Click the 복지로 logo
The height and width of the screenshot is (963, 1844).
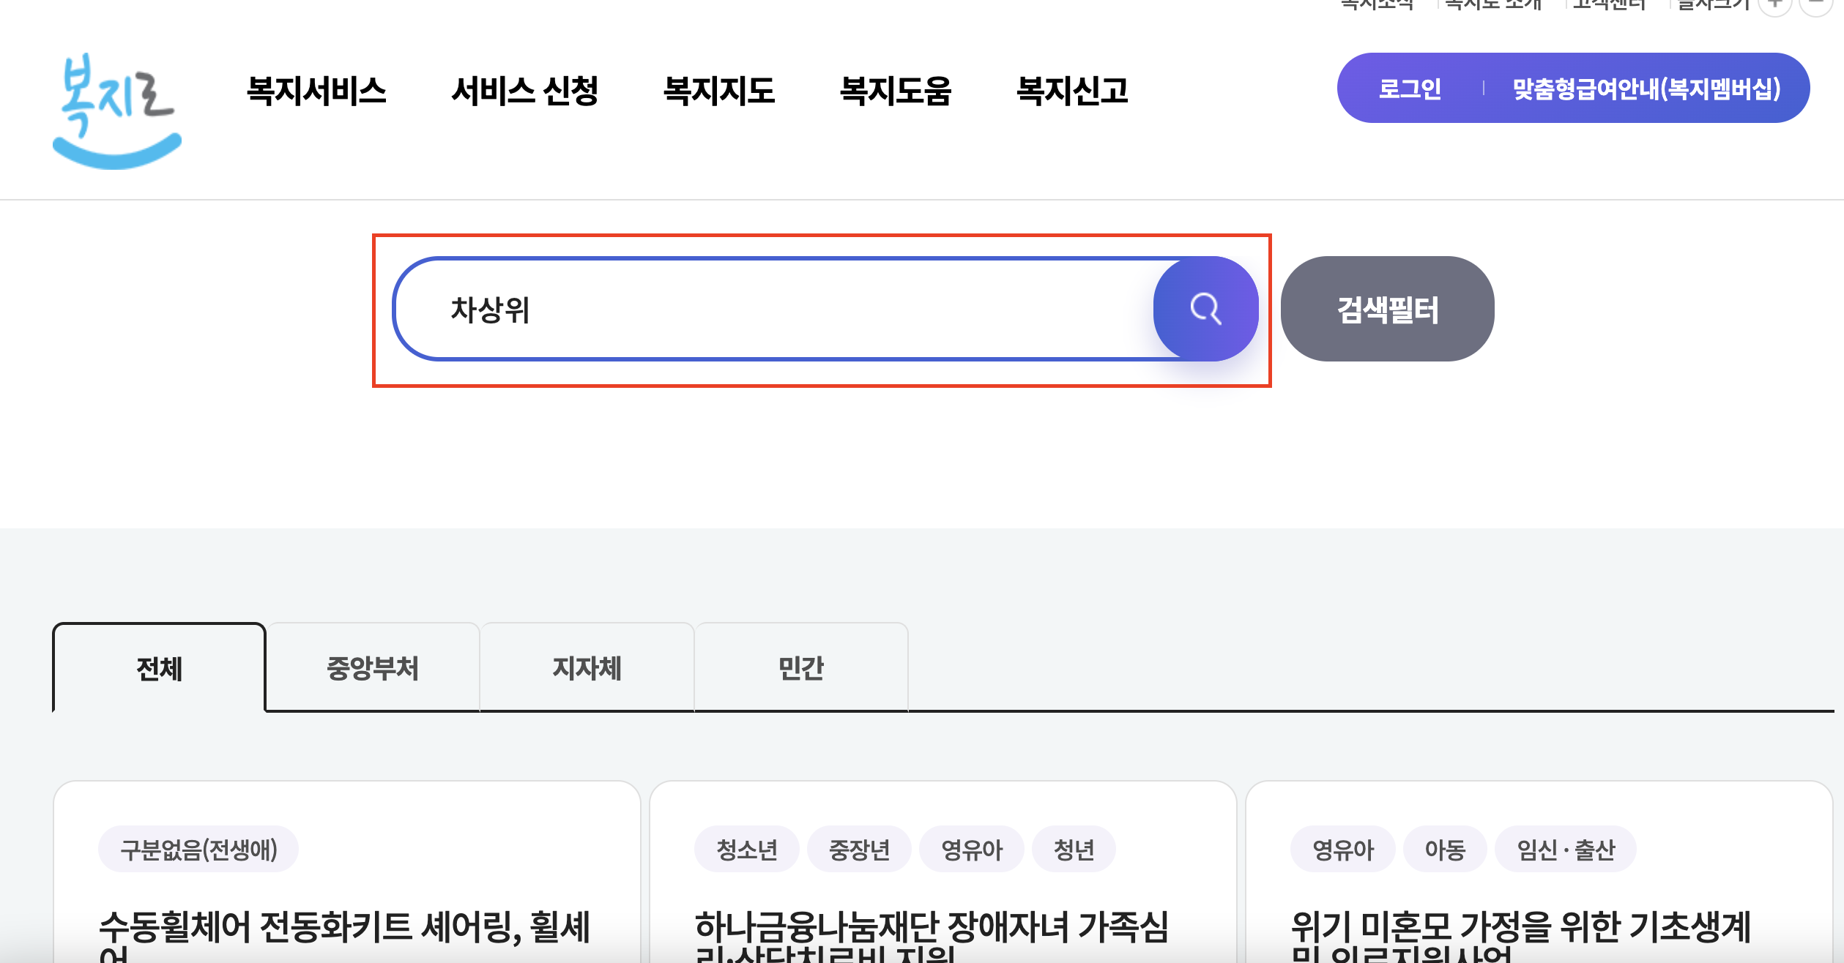point(117,110)
